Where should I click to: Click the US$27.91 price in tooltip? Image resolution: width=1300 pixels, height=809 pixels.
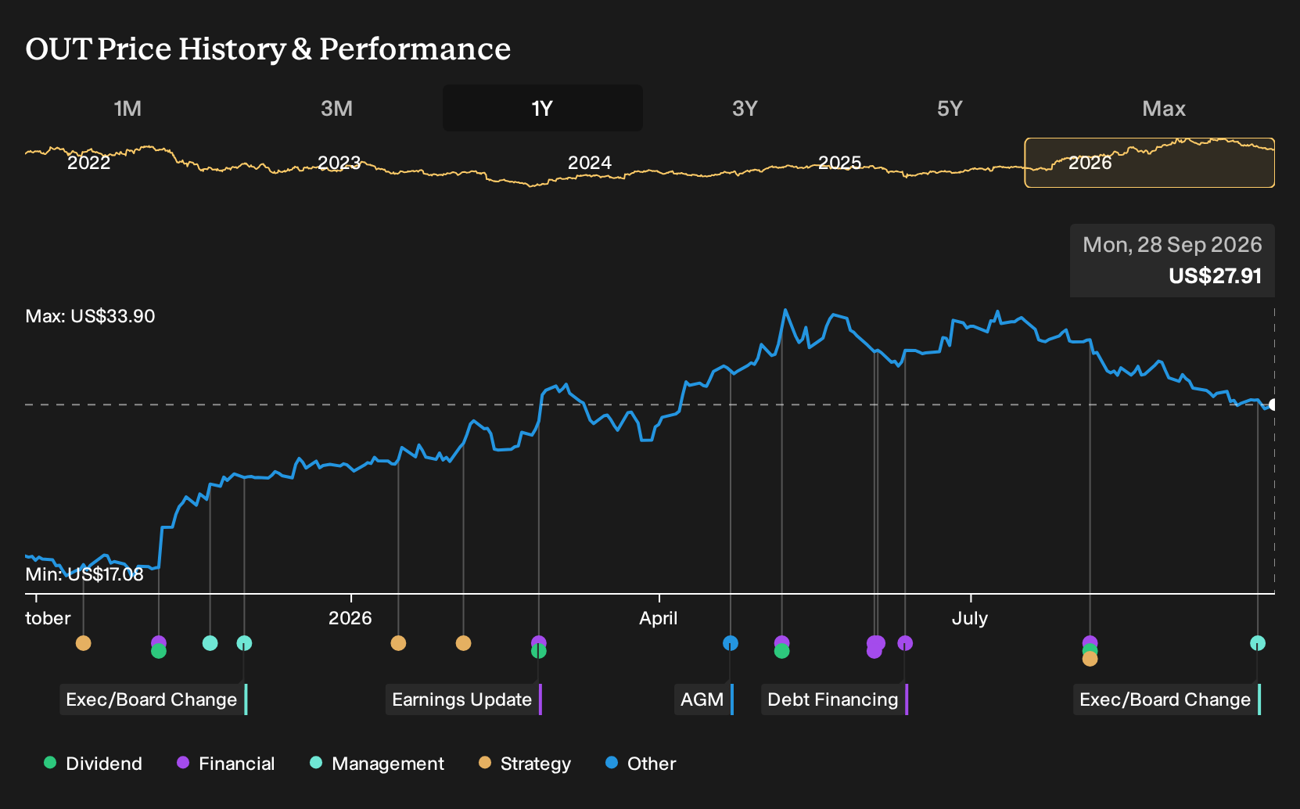[x=1216, y=276]
